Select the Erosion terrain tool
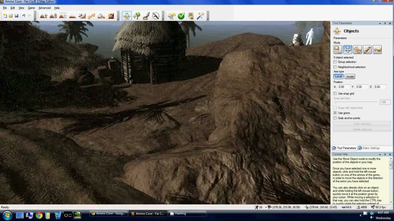 pyautogui.click(x=101, y=16)
